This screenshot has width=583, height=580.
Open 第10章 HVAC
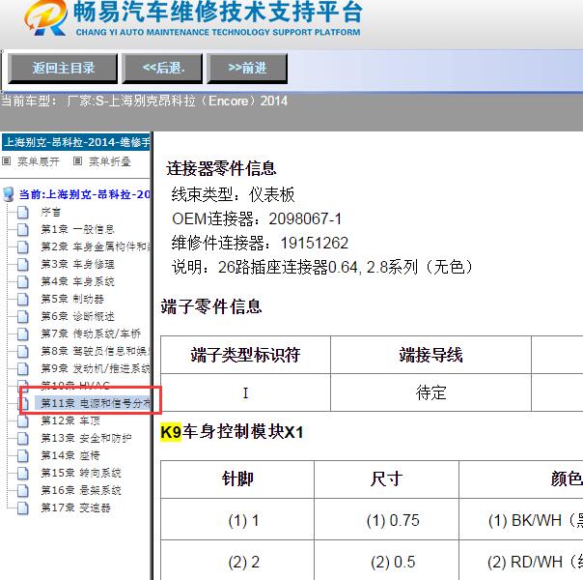(75, 385)
